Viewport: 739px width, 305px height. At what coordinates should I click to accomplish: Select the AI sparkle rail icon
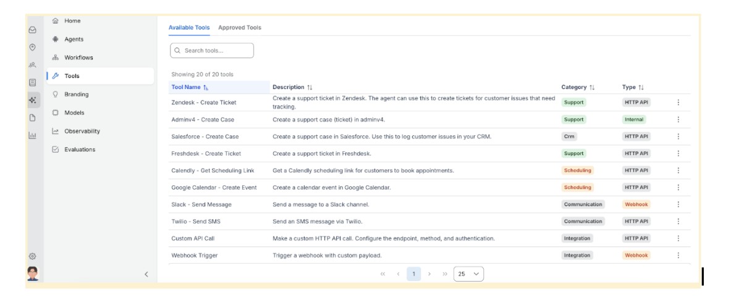[33, 100]
